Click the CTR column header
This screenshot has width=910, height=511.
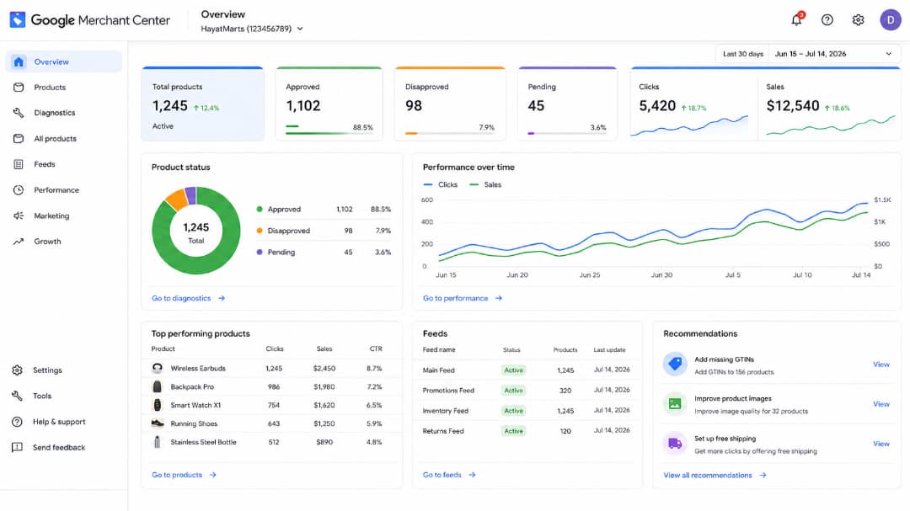point(376,349)
